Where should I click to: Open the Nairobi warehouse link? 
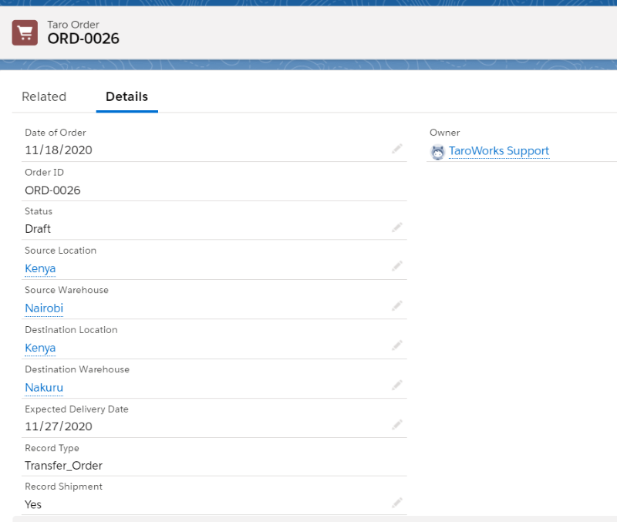pyautogui.click(x=43, y=308)
